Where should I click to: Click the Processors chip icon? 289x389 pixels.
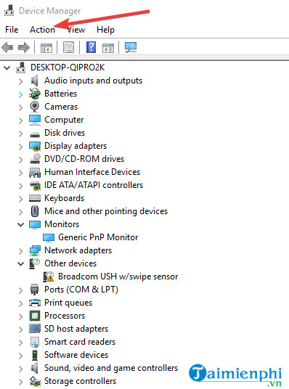point(35,316)
